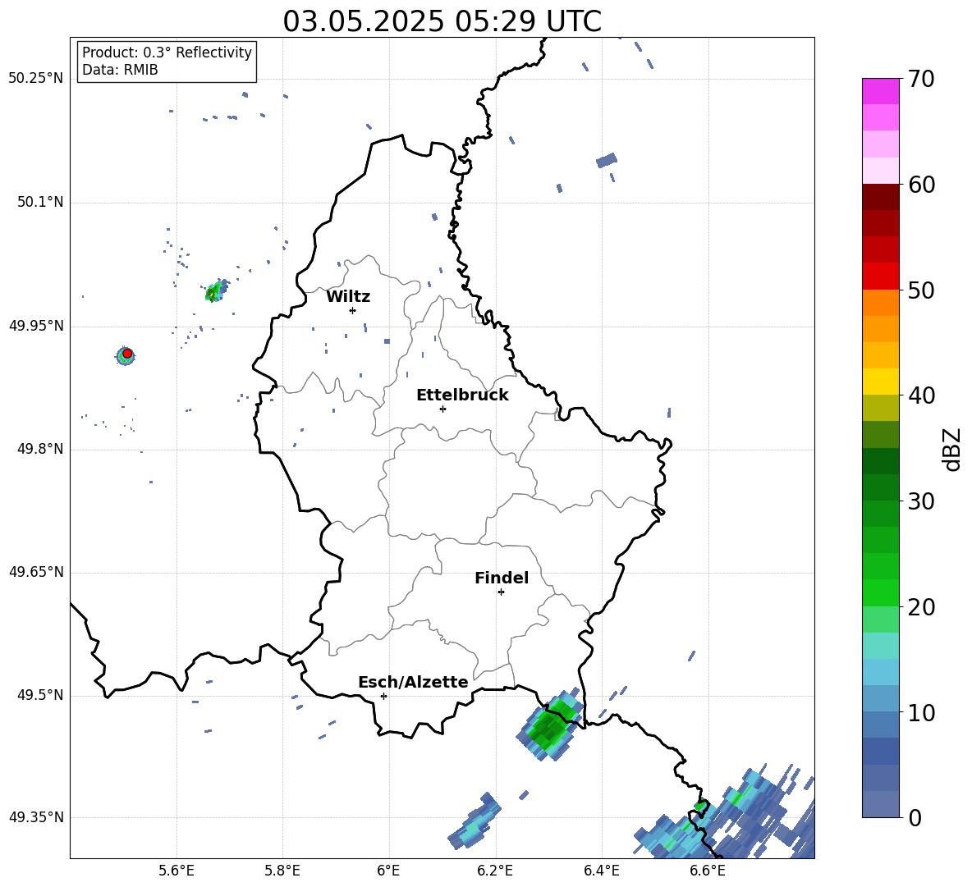Click the title 03.05.2025 05:29 UTC
The height and width of the screenshot is (887, 972).
[x=442, y=21]
